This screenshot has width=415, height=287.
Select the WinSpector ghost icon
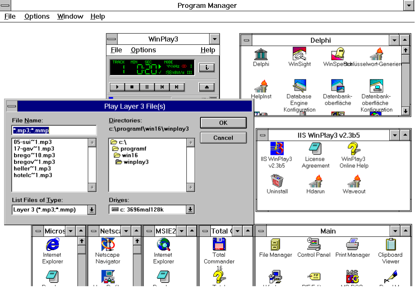point(338,54)
